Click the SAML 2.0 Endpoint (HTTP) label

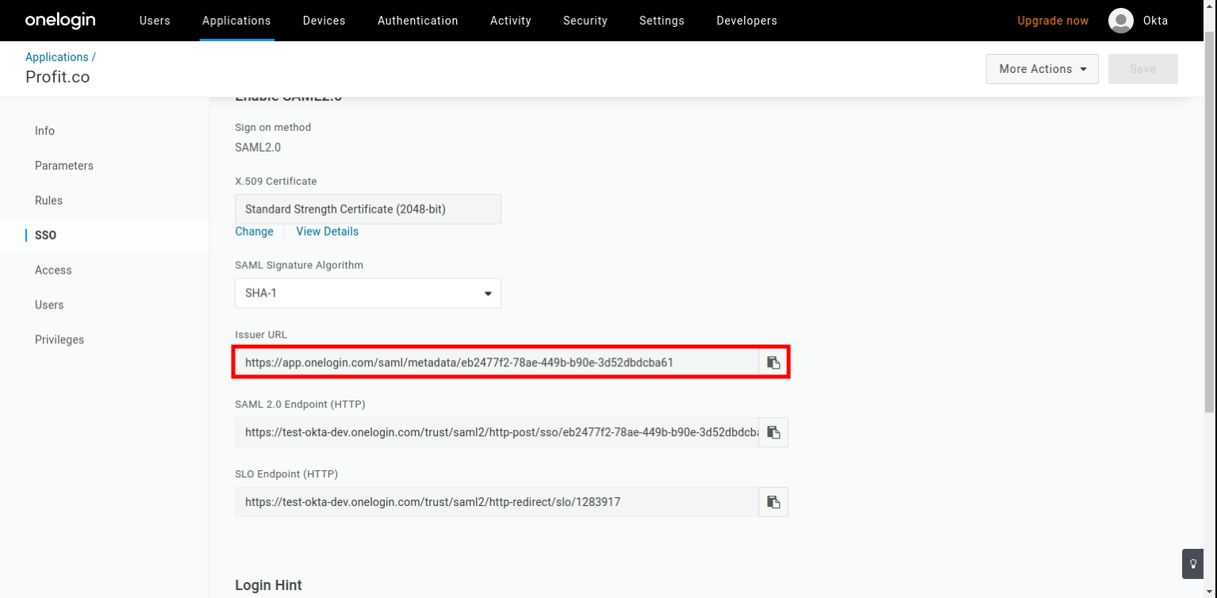click(x=300, y=404)
